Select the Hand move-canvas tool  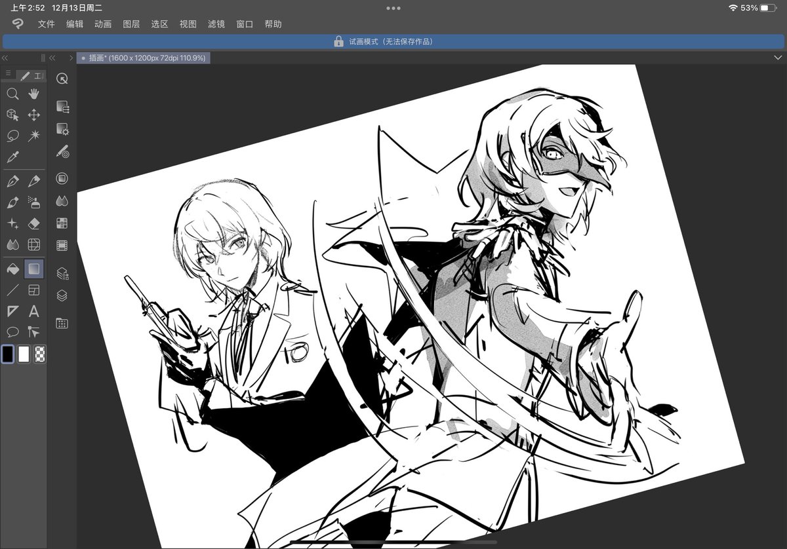[34, 94]
